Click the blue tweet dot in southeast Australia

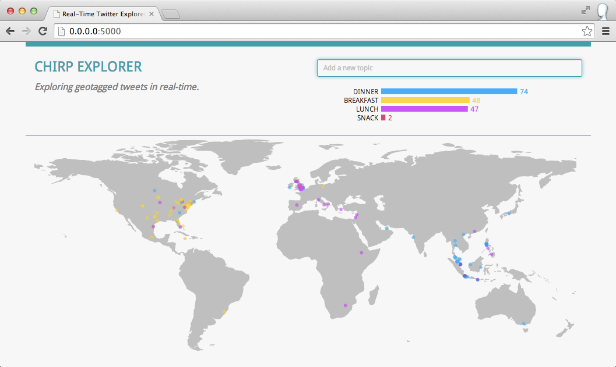523,323
